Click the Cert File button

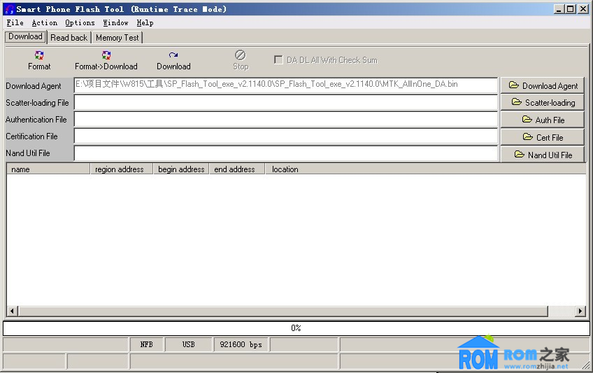point(543,137)
